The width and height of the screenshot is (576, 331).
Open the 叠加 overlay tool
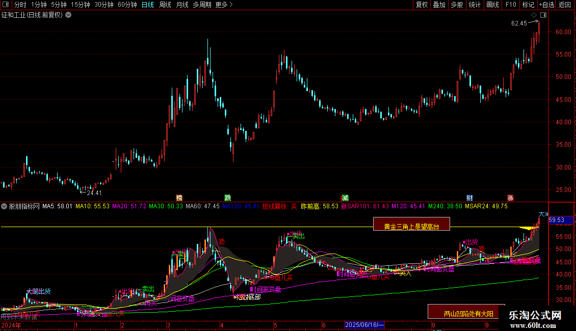(x=439, y=5)
